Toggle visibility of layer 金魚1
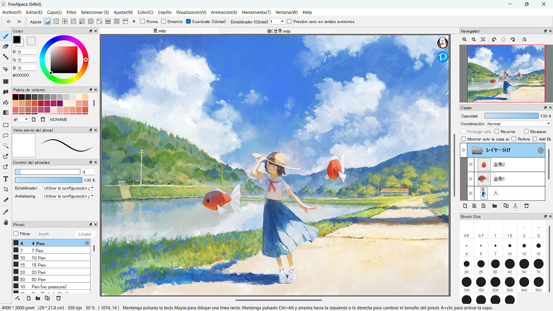 pos(471,179)
